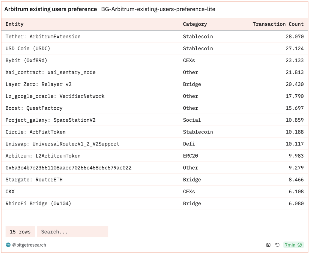
Task: Select Lz_google_oracle: VerifierNetwork cell
Action: pyautogui.click(x=55, y=96)
